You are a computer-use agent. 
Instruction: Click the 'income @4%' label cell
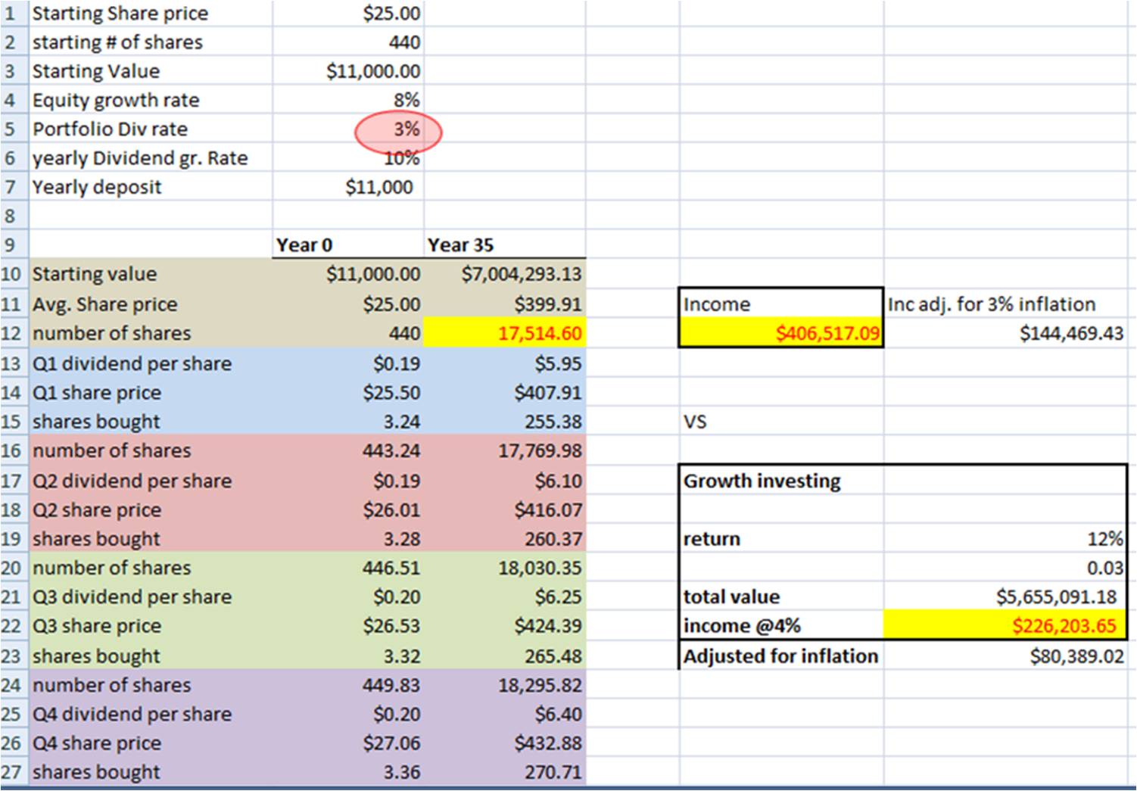pyautogui.click(x=780, y=626)
